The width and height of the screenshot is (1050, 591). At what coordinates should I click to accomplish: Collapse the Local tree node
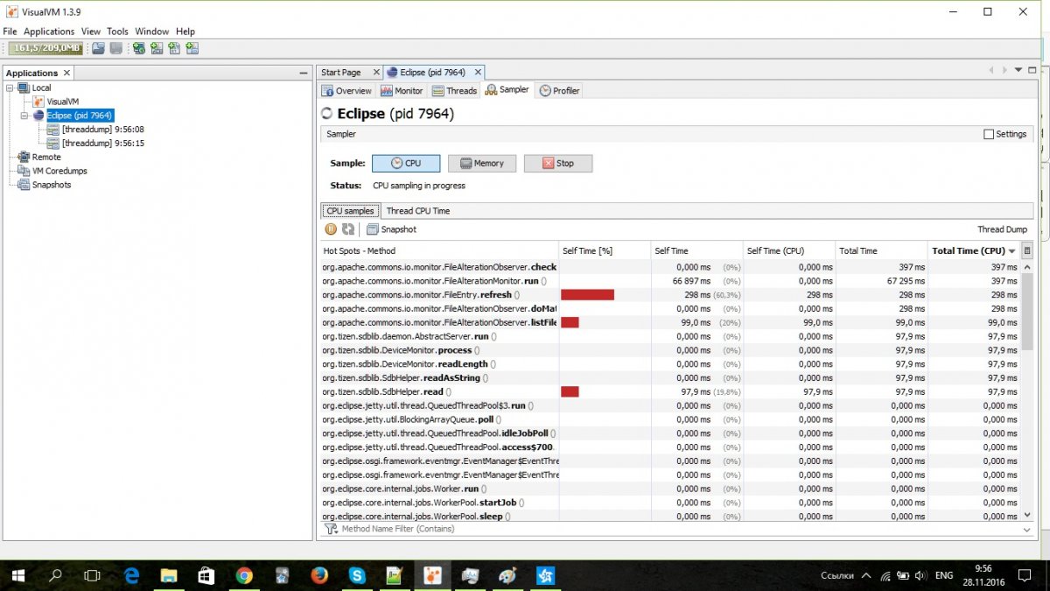(x=10, y=88)
